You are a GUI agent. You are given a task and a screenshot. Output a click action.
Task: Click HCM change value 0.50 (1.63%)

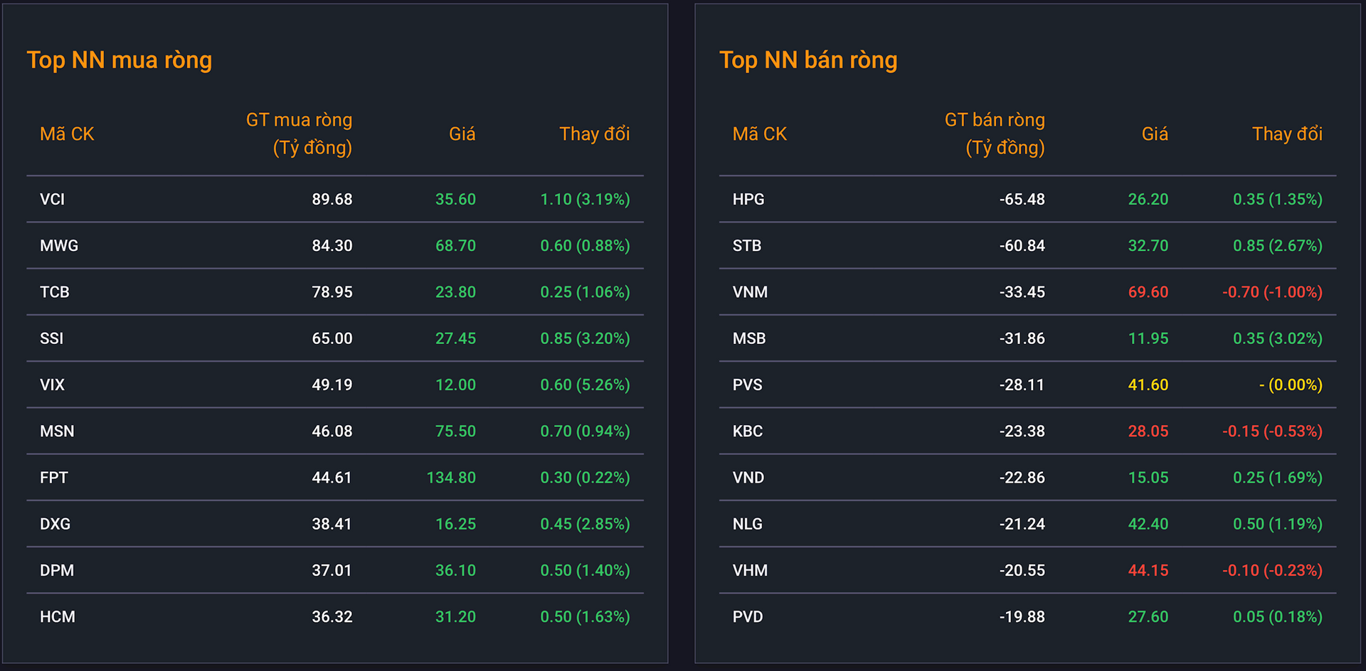pyautogui.click(x=585, y=617)
